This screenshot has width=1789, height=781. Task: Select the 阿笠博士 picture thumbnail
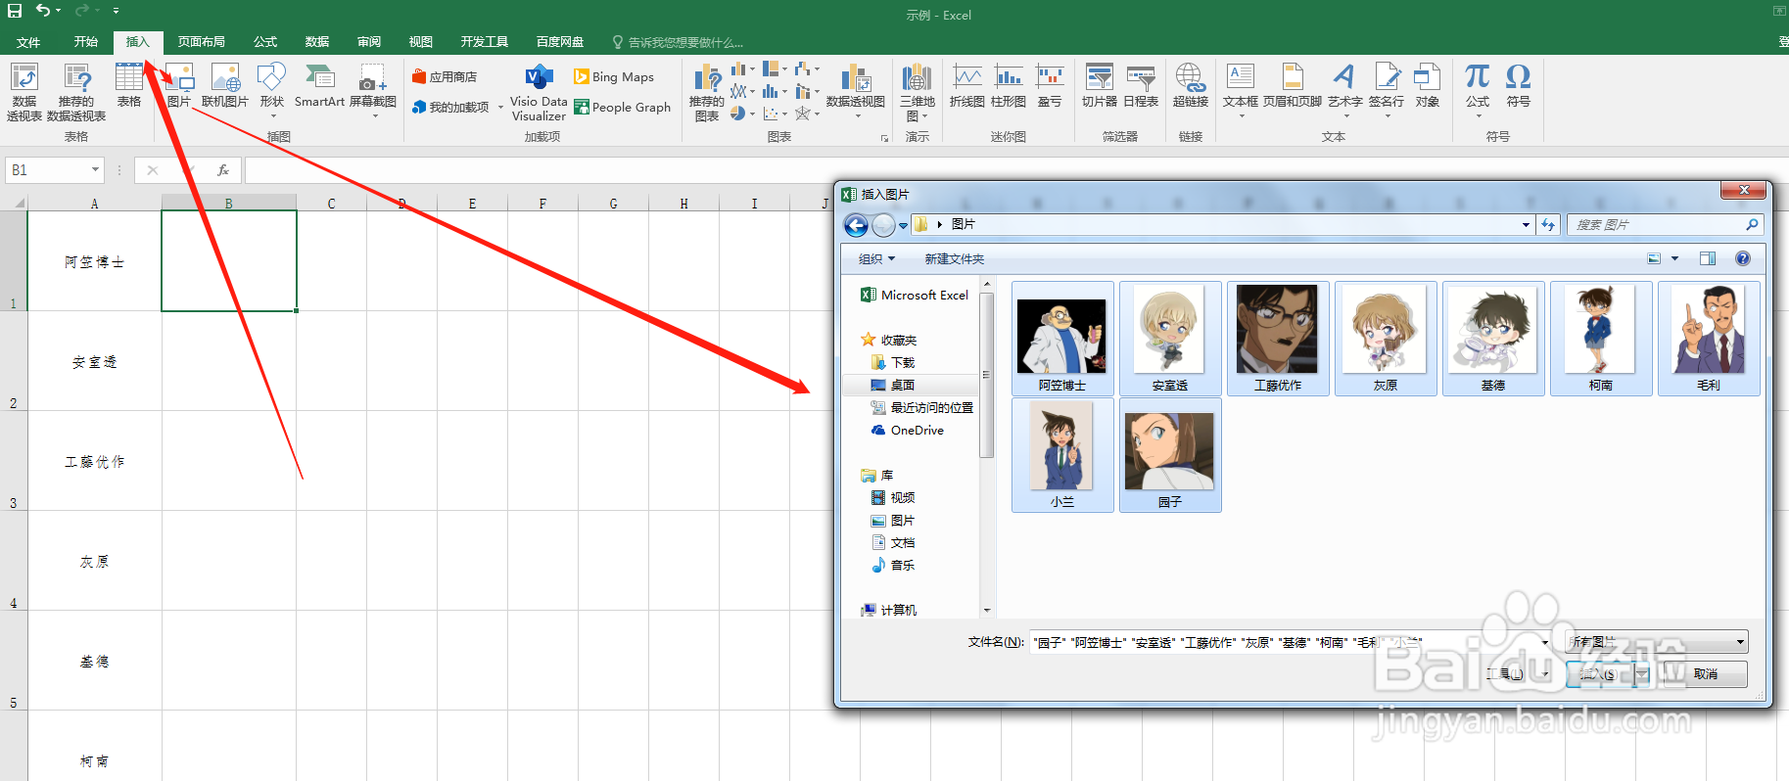point(1062,339)
